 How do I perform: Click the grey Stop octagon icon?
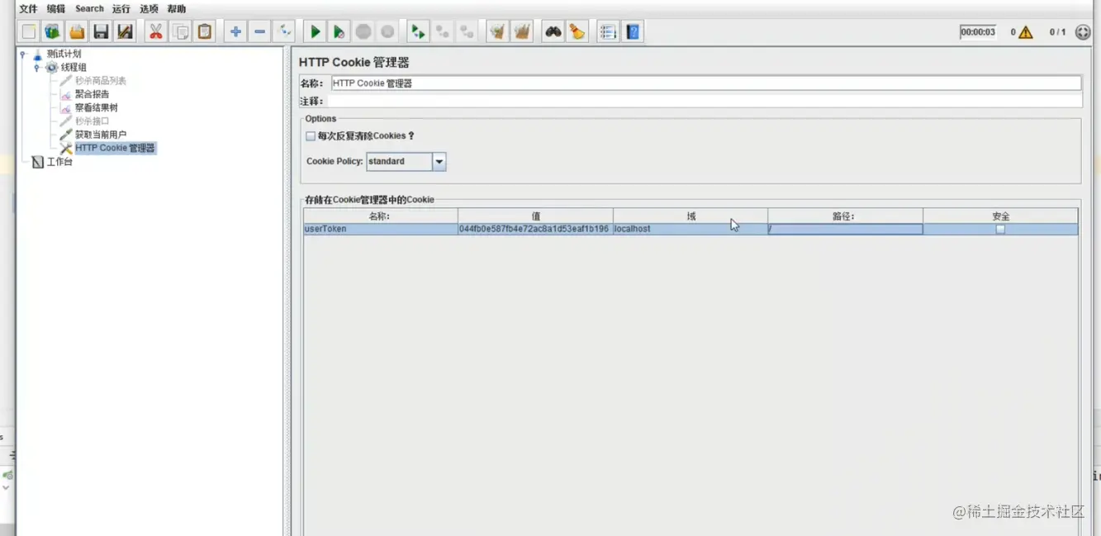363,32
